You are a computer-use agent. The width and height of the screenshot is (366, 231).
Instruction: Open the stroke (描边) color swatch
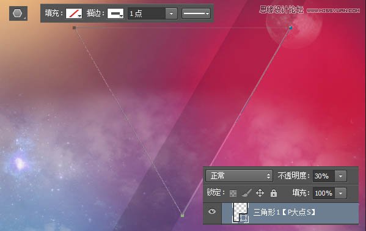pyautogui.click(x=115, y=13)
